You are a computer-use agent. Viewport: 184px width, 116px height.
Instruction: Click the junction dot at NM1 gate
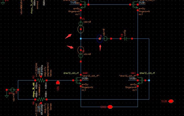pyautogui.click(x=149, y=80)
